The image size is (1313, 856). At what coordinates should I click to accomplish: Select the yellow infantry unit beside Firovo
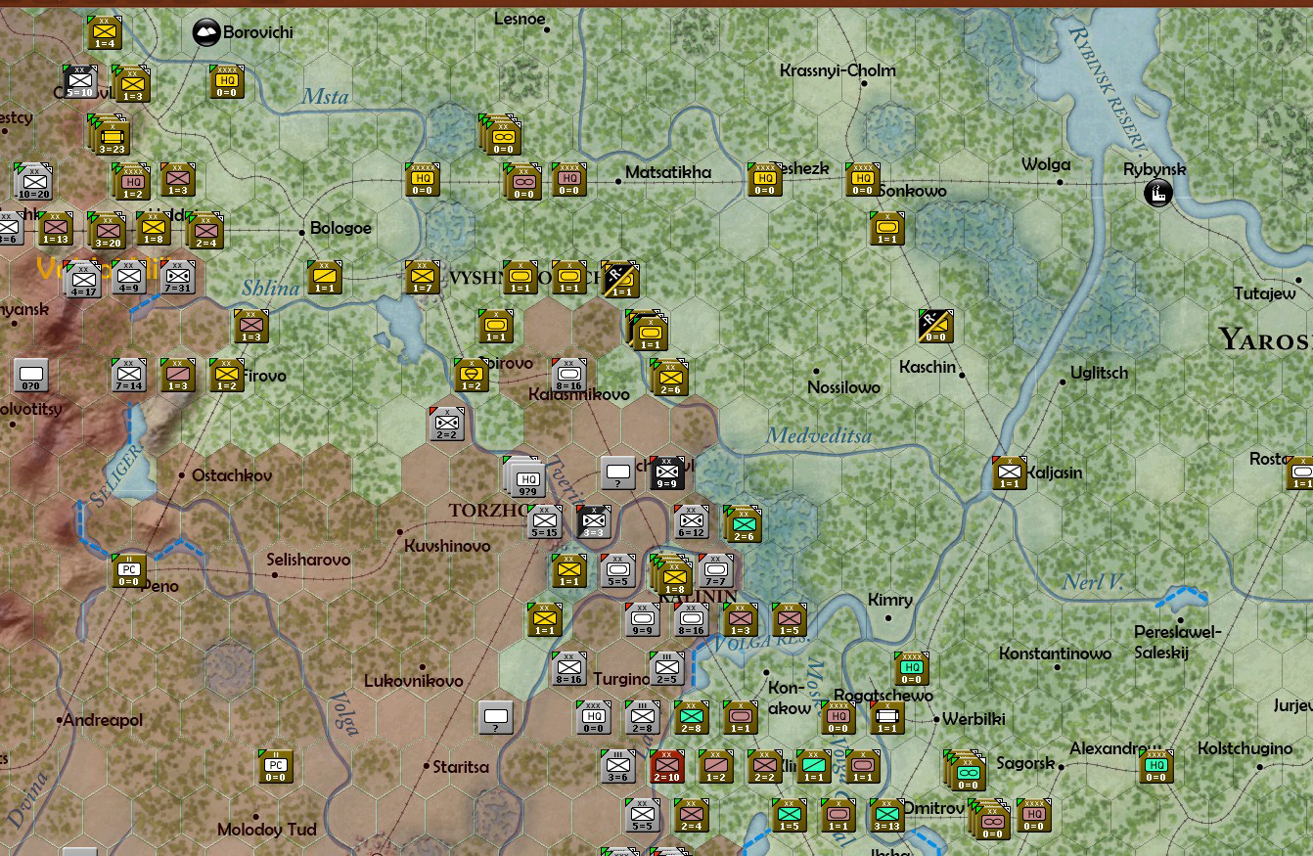226,376
